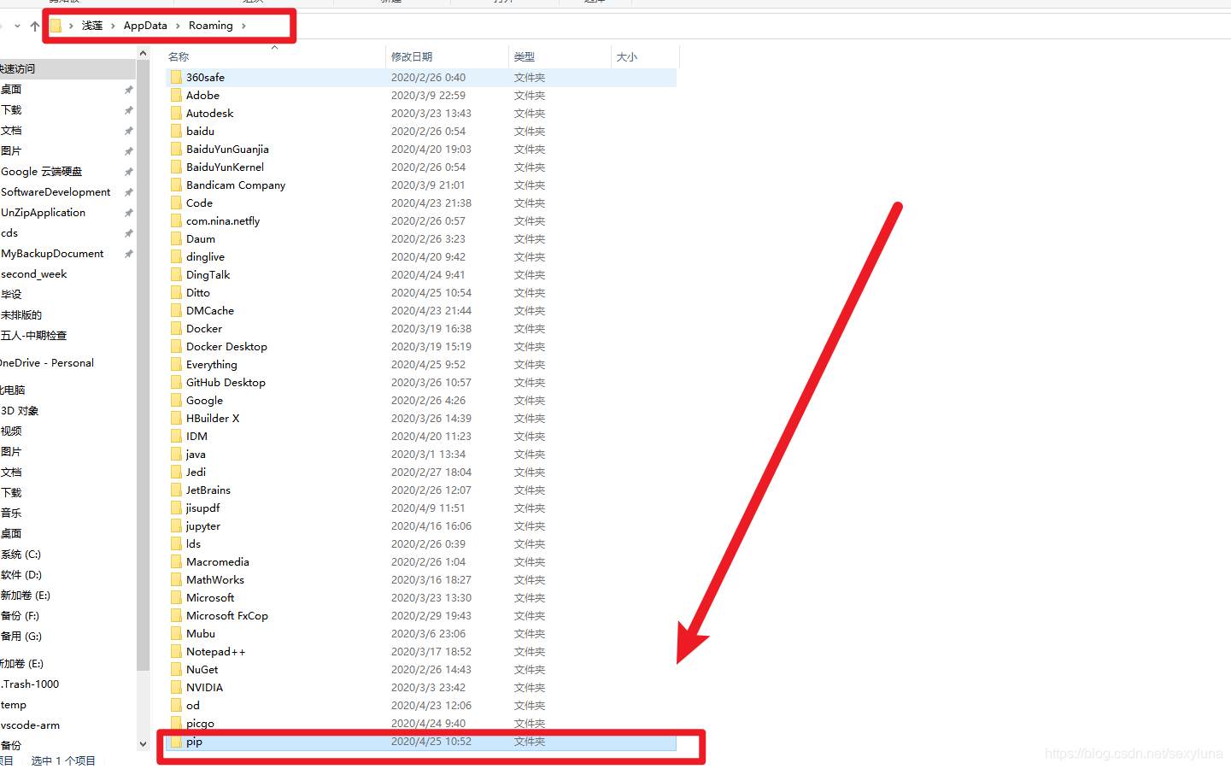Click the NVIDIA folder icon

pyautogui.click(x=176, y=688)
